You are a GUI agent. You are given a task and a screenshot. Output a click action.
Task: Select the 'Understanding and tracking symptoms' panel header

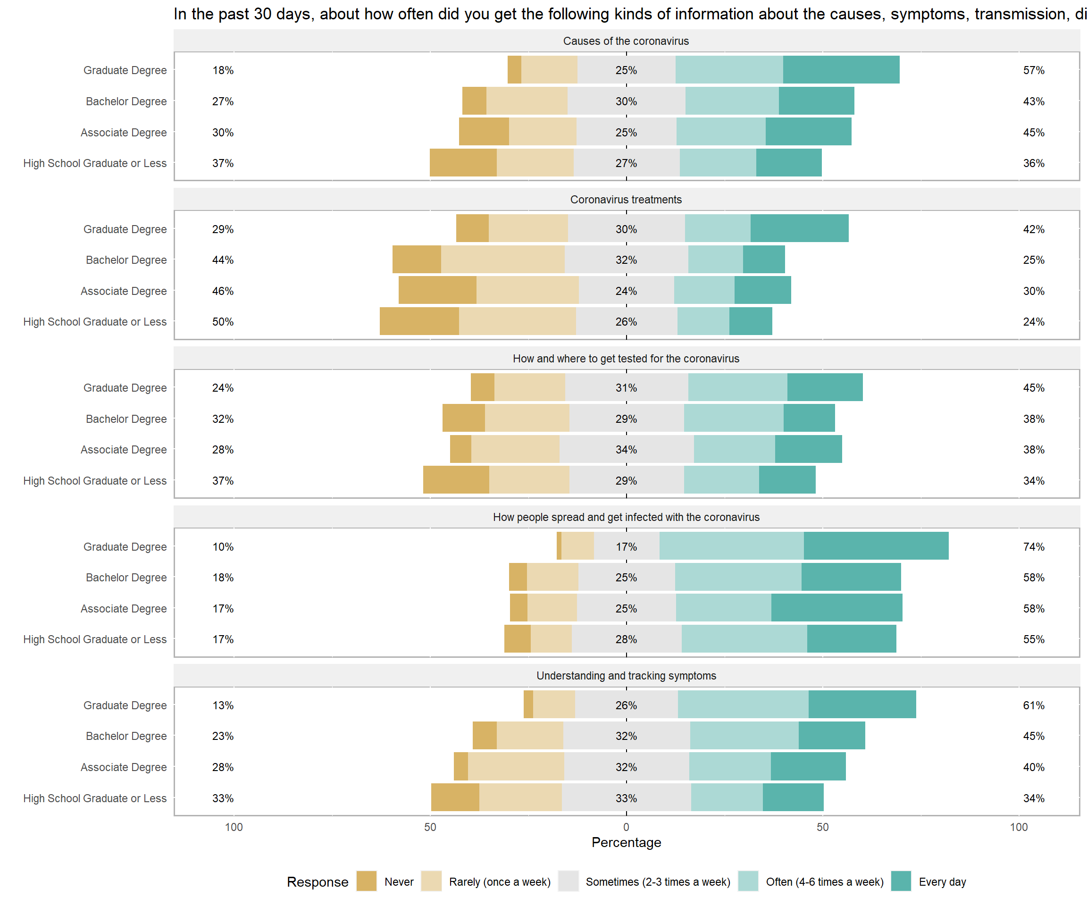coord(626,676)
